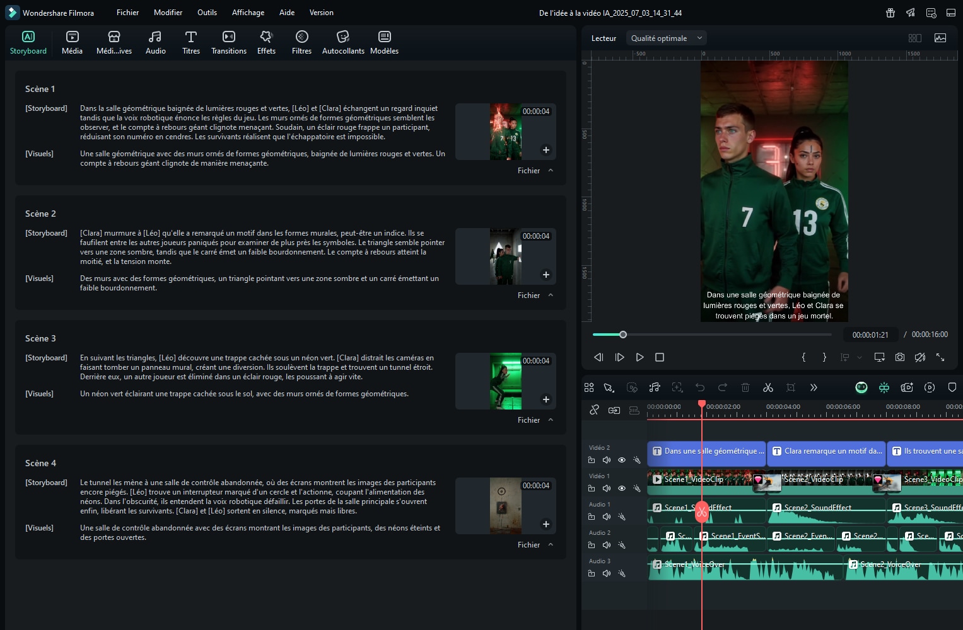963x630 pixels.
Task: Undo the last action
Action: pos(700,387)
